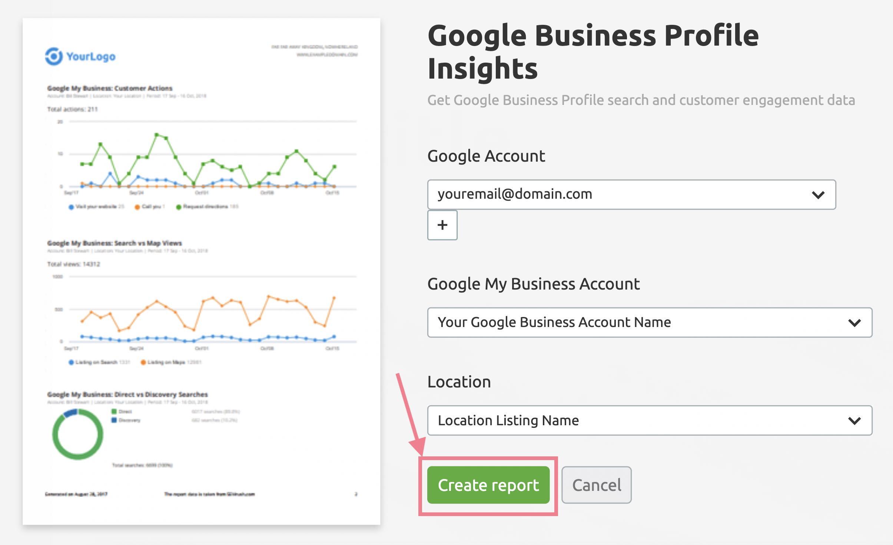Open the Location Listing Name dropdown
The width and height of the screenshot is (893, 545).
650,420
